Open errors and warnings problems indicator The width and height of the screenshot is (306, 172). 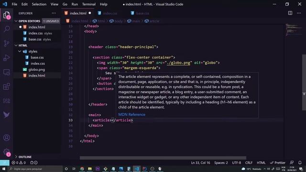pos(19,162)
